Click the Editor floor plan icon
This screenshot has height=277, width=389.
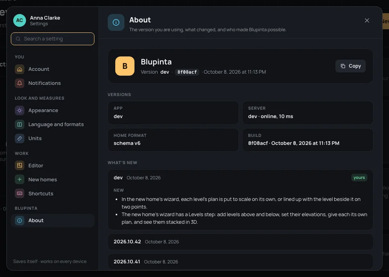(20, 166)
